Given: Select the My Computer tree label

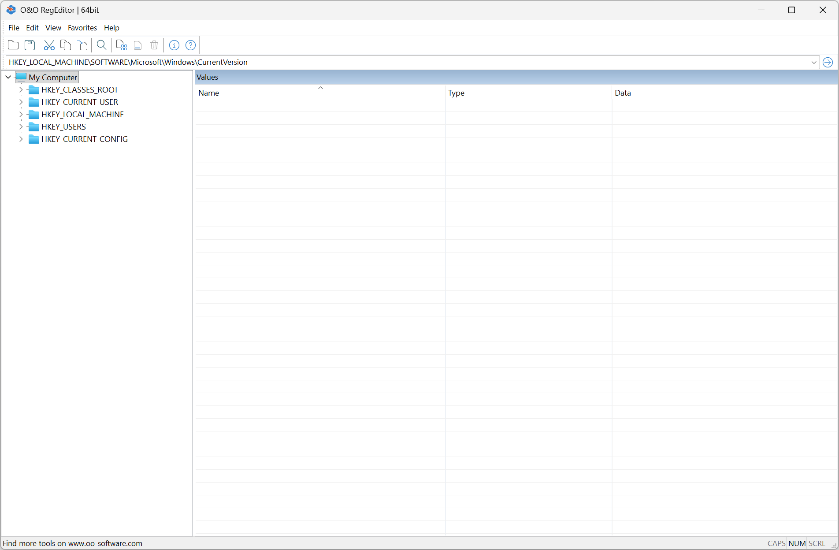Looking at the screenshot, I should (x=53, y=78).
